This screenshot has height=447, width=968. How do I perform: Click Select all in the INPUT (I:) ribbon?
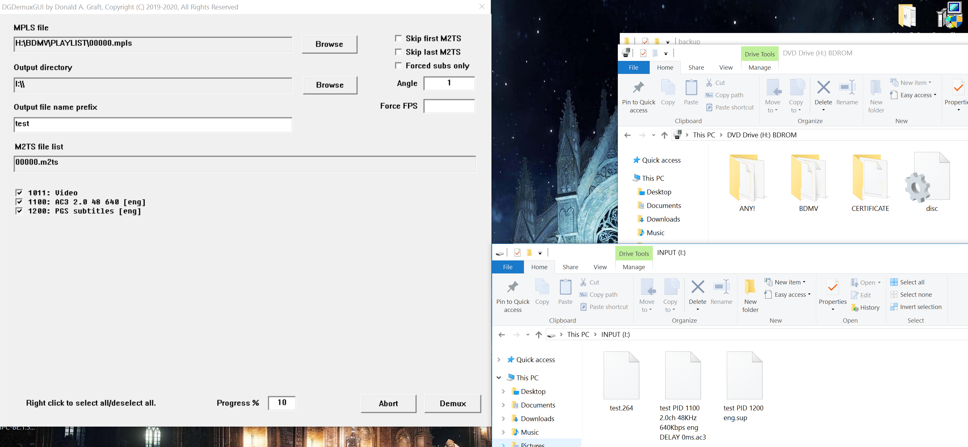click(907, 282)
